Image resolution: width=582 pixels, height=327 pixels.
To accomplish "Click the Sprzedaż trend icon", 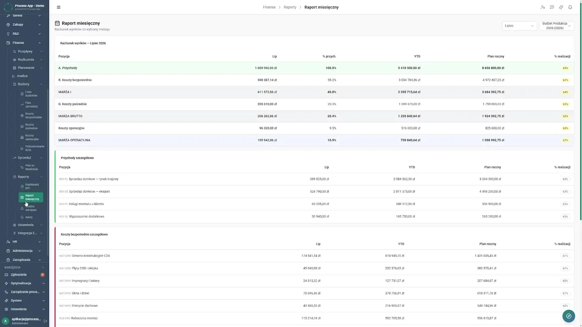I will tap(15, 158).
